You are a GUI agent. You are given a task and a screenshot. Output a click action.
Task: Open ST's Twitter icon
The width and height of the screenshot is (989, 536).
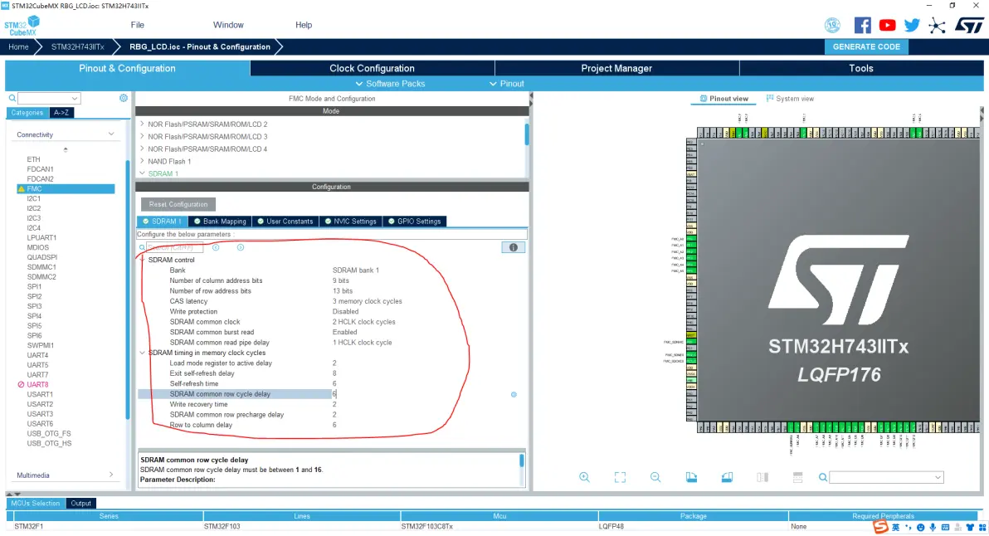click(x=911, y=25)
